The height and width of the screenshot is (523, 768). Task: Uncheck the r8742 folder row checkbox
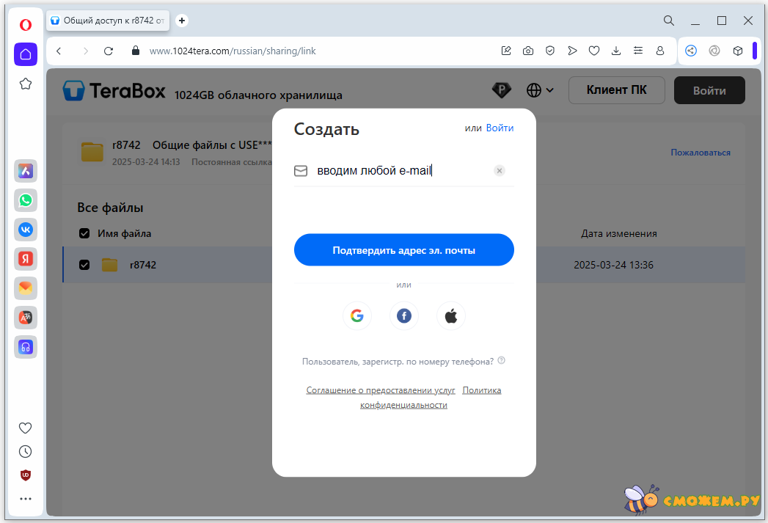(84, 265)
